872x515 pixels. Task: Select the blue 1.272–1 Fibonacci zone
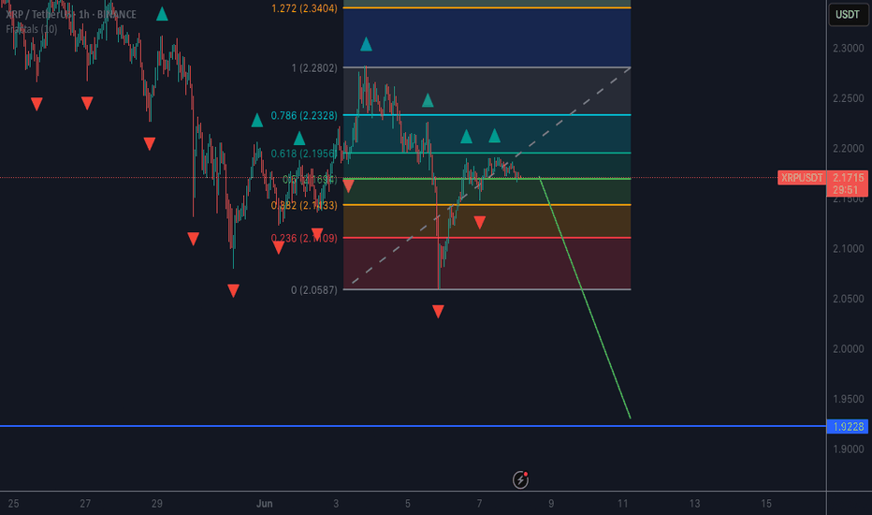coord(487,37)
